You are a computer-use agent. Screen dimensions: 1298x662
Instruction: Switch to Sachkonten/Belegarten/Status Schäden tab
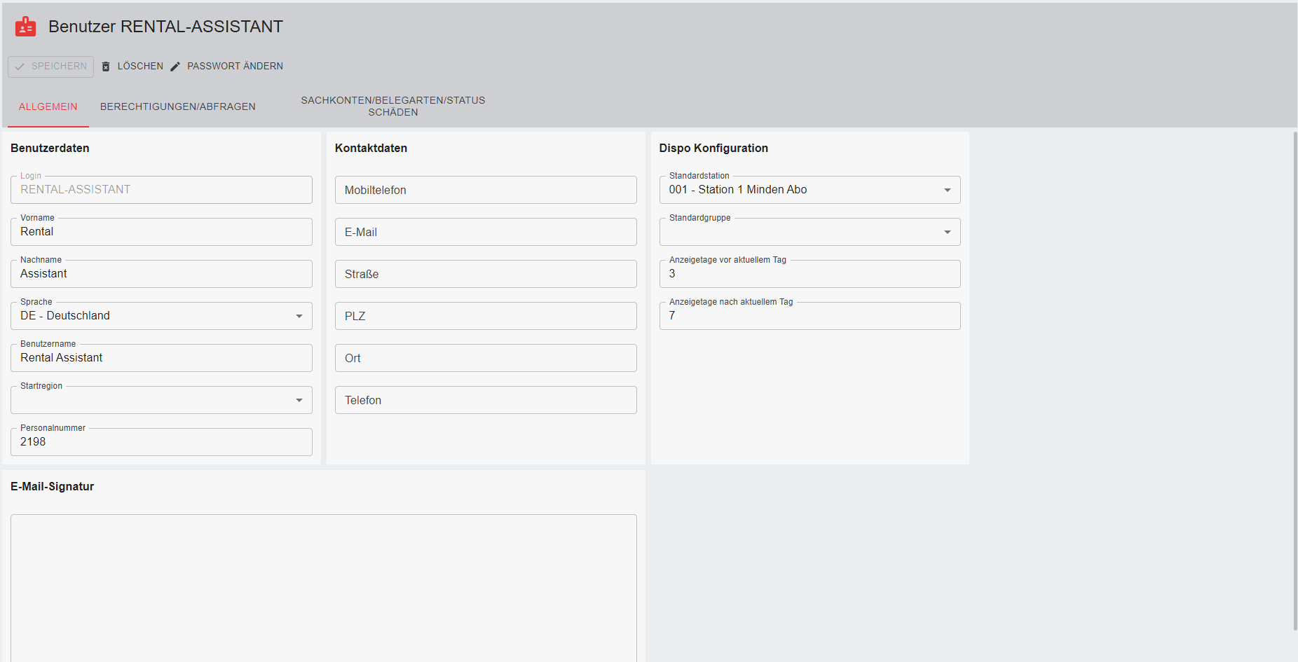tap(392, 106)
